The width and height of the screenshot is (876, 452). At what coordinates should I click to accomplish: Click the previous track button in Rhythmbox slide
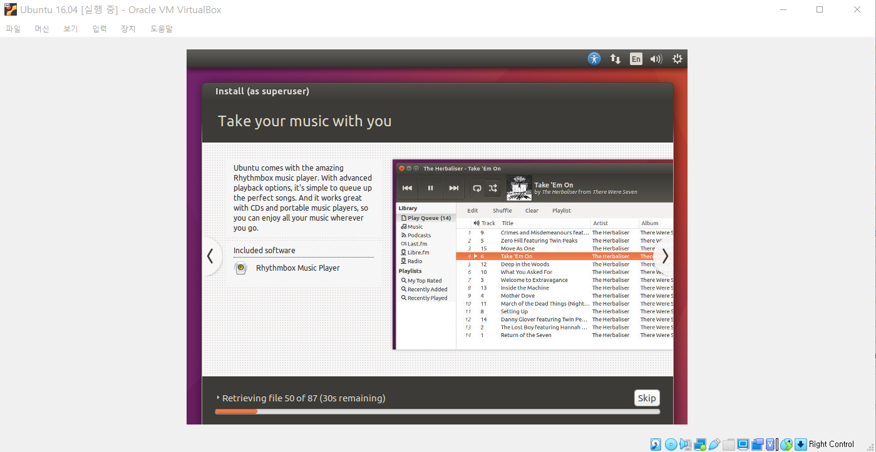click(407, 188)
